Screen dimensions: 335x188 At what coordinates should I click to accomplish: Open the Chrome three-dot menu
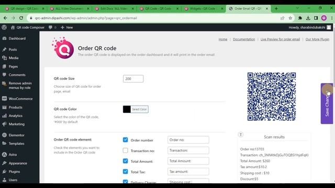[332, 18]
